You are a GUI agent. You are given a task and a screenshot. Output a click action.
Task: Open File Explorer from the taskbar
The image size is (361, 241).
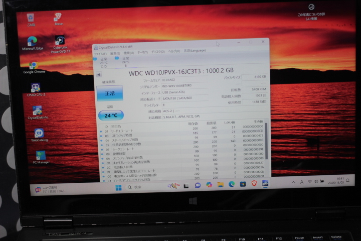coord(220,184)
